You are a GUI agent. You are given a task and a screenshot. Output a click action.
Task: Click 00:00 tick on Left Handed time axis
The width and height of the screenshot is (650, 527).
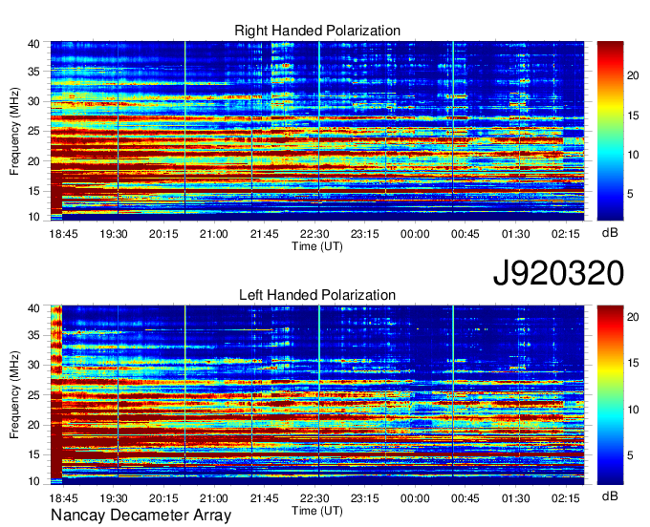415,498
